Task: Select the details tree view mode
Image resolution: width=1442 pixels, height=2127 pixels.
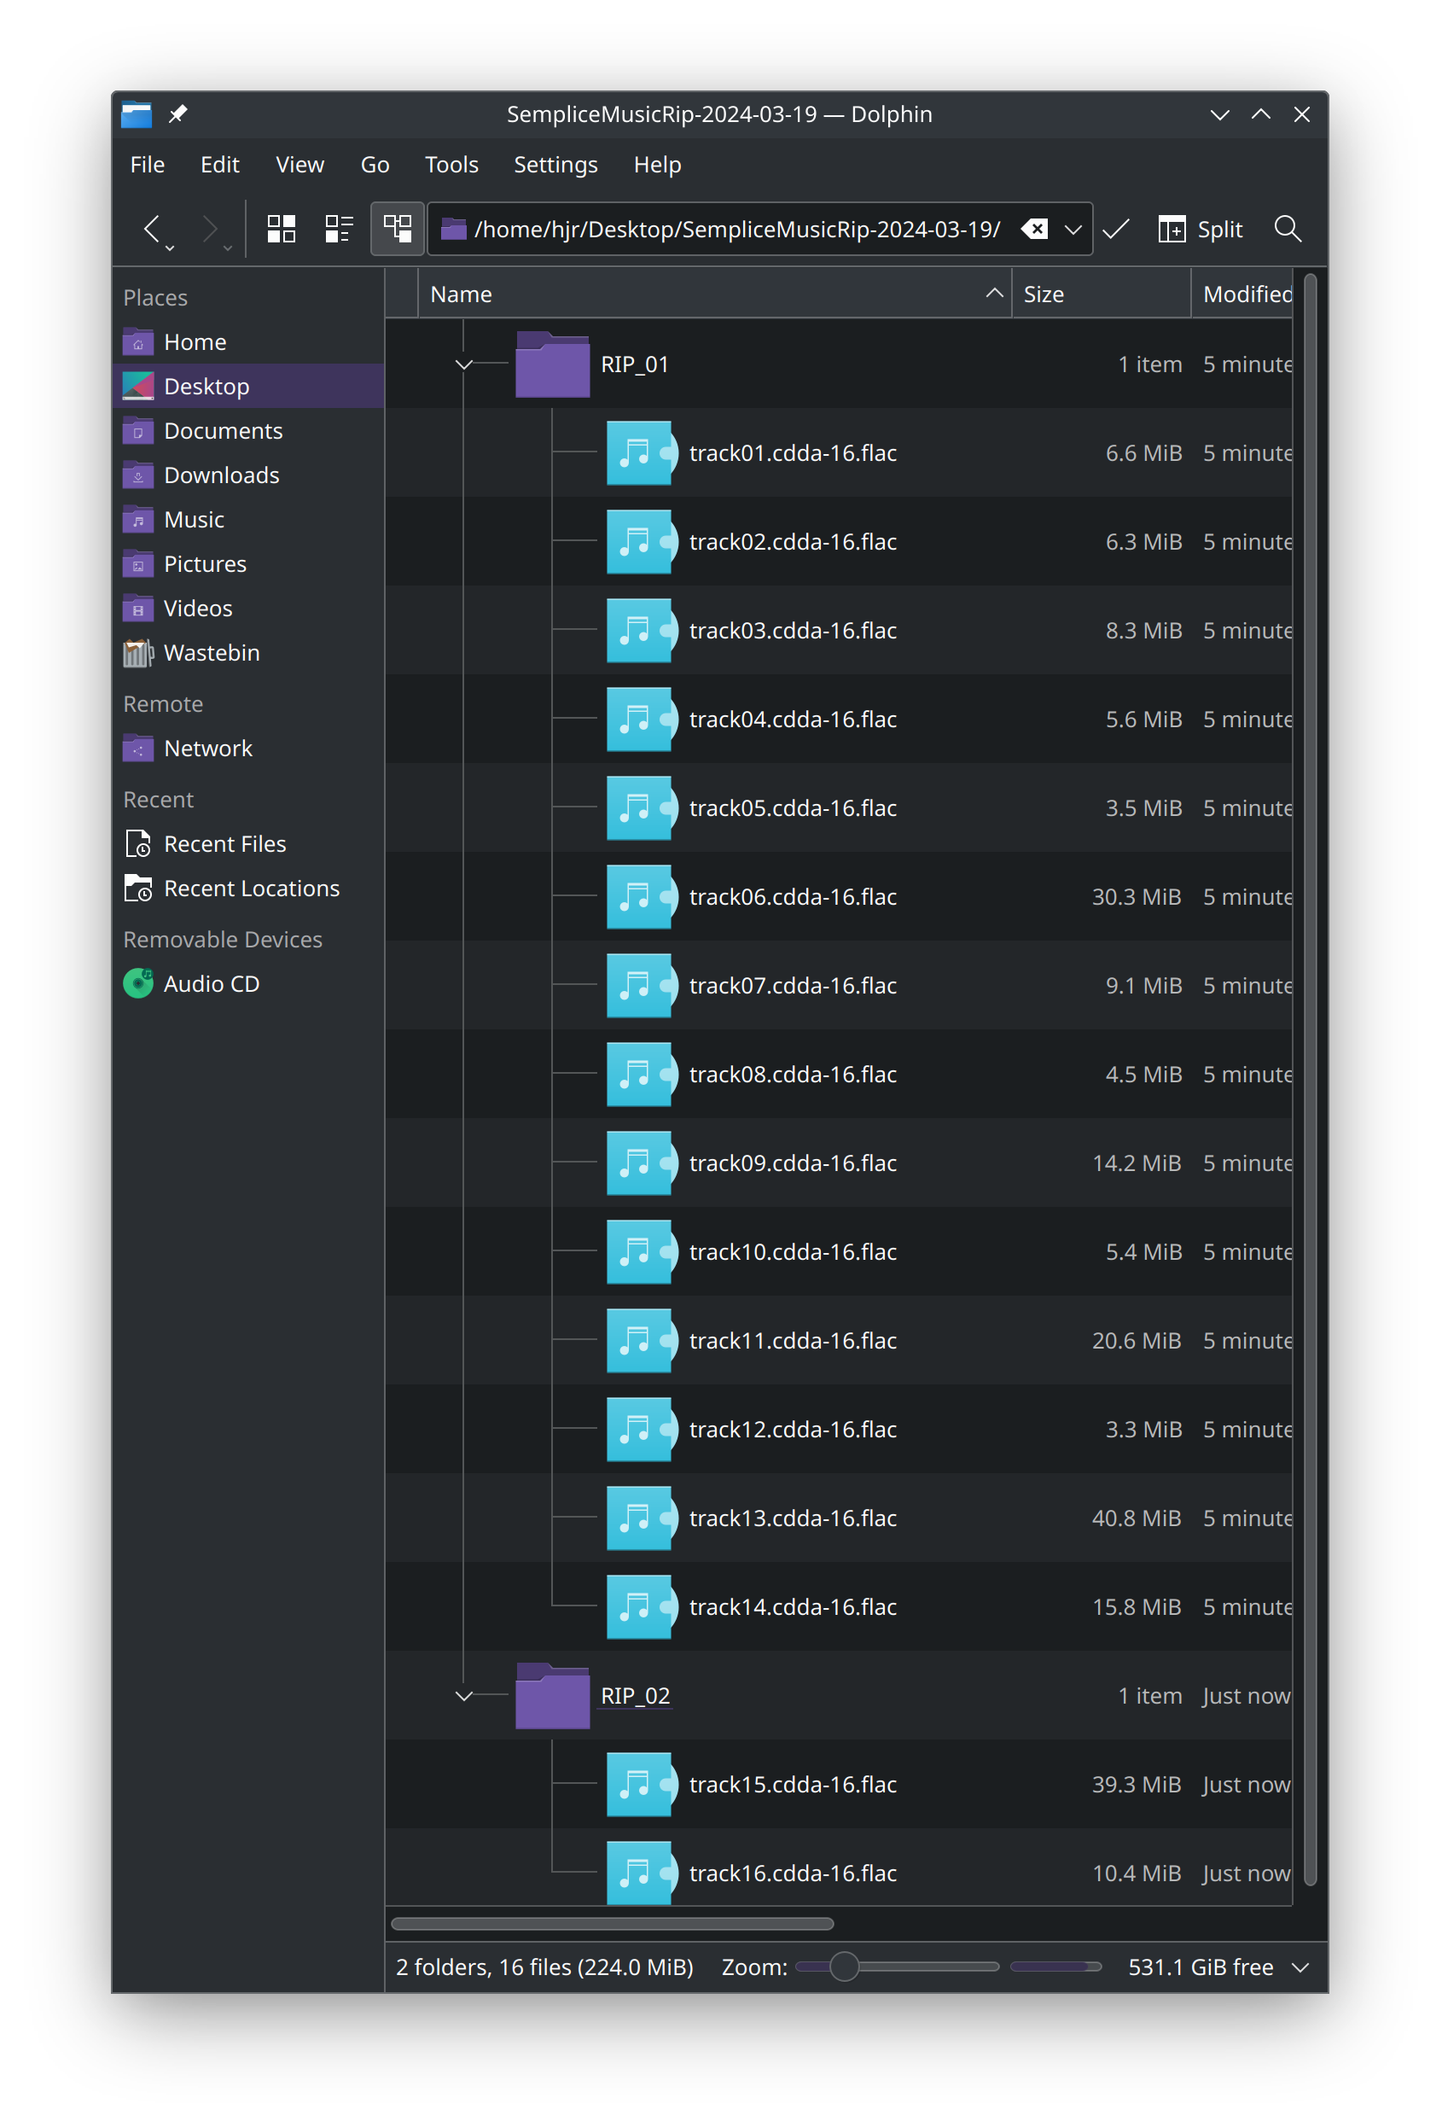Action: point(396,229)
